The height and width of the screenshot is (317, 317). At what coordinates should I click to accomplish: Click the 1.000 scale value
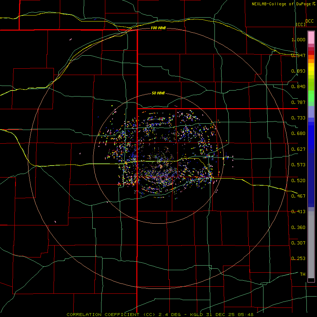pyautogui.click(x=298, y=39)
